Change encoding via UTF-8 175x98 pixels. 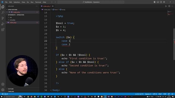point(155,94)
